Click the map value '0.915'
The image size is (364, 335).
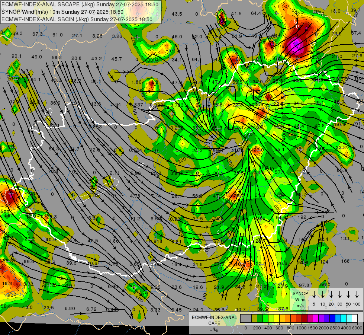(177, 173)
